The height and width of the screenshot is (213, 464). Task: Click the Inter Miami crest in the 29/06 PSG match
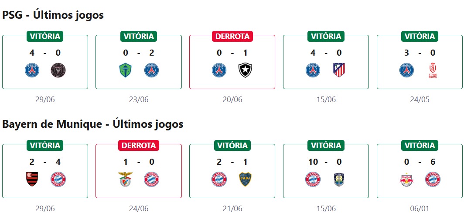[58, 70]
